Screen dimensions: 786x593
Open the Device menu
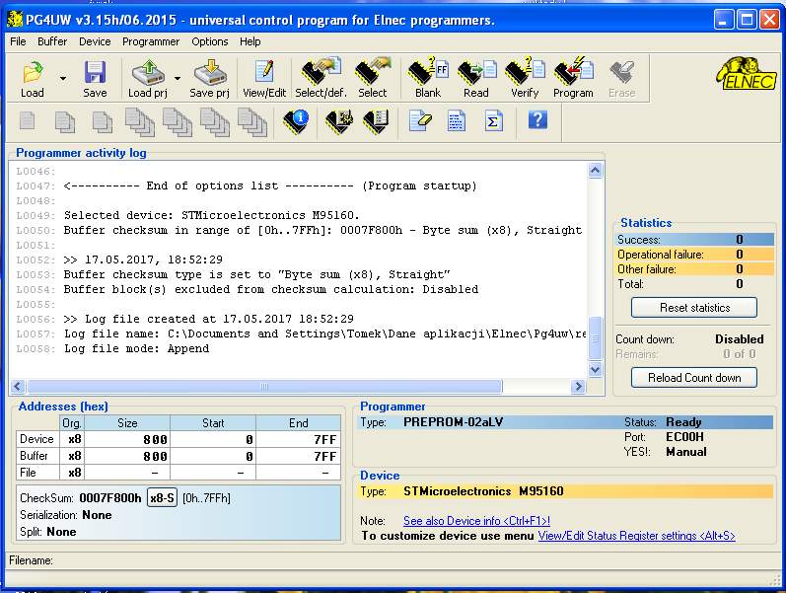pyautogui.click(x=95, y=41)
